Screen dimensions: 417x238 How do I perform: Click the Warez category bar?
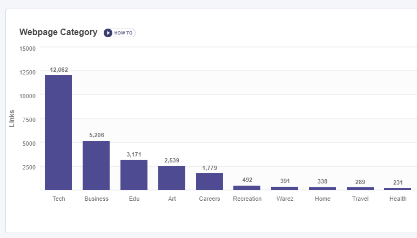(285, 188)
